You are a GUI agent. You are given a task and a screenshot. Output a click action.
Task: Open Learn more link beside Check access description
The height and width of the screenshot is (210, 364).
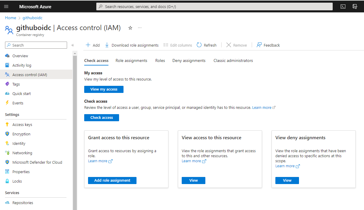[264, 108]
